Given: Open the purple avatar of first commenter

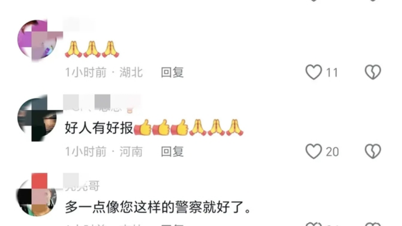Looking at the screenshot, I should click(37, 40).
